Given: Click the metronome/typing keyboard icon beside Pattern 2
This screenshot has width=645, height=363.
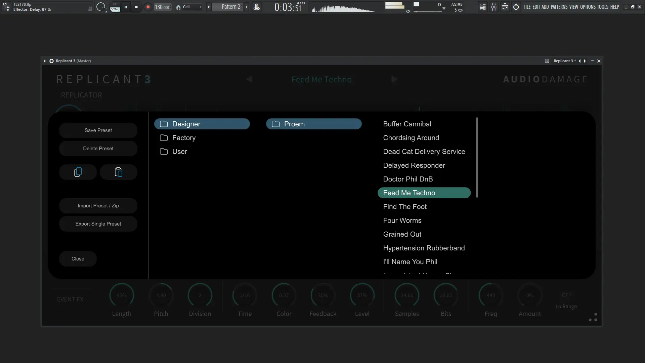Looking at the screenshot, I should pyautogui.click(x=257, y=7).
